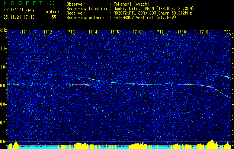Click the 1713 time marker
Screen dimensions: 234x149
[70, 32]
